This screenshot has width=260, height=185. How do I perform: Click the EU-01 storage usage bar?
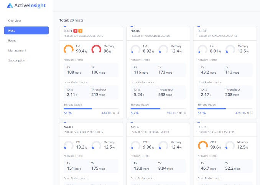coord(91,109)
